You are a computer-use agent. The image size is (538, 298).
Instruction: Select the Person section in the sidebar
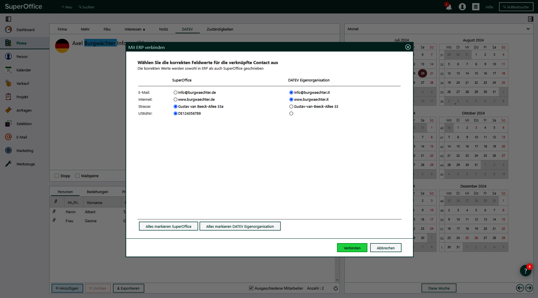[x=21, y=56]
